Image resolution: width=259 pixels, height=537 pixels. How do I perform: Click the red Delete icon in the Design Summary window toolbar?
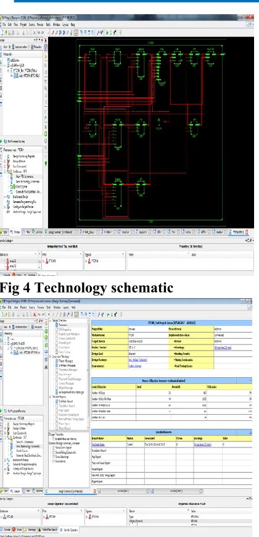point(34,314)
